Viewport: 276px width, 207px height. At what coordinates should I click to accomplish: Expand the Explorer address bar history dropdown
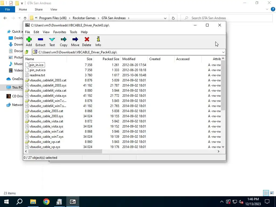(165, 18)
